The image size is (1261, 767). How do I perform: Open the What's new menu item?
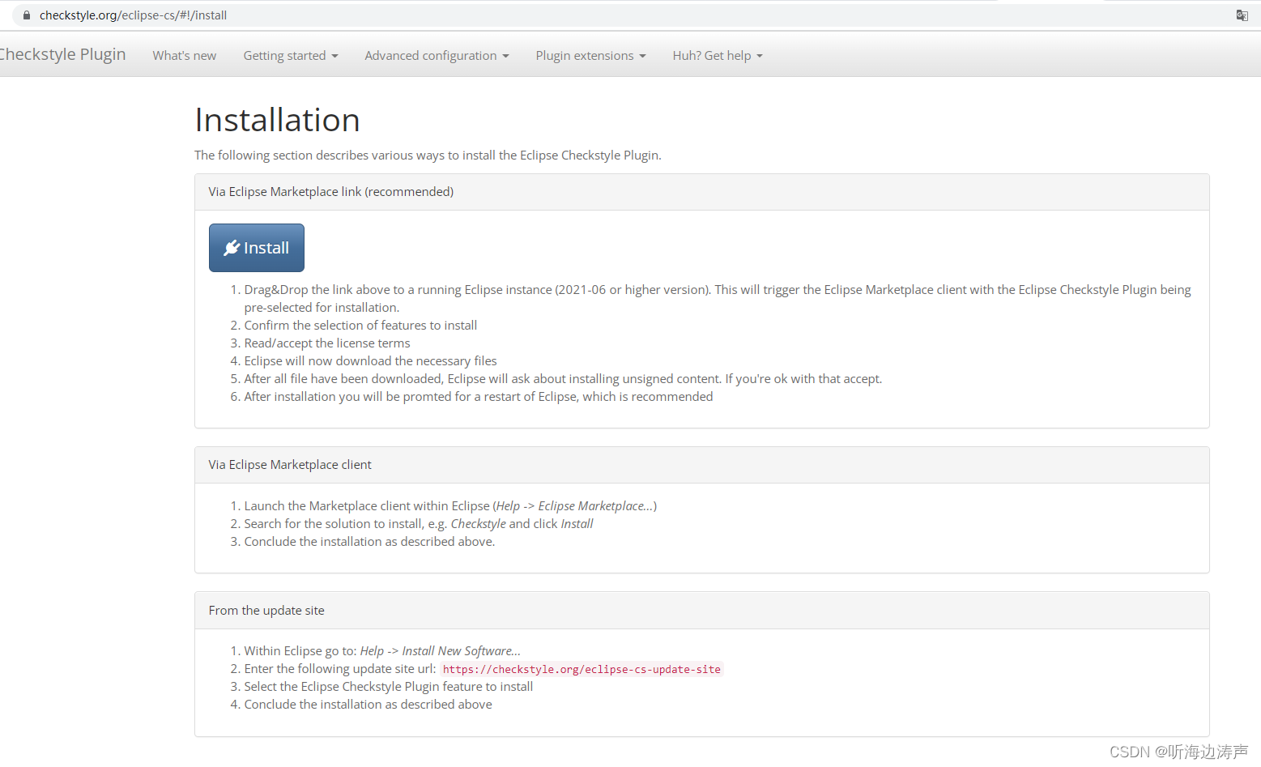click(185, 56)
